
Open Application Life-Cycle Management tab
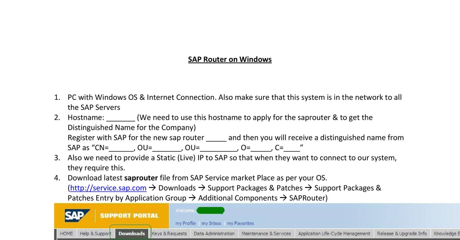pyautogui.click(x=334, y=233)
